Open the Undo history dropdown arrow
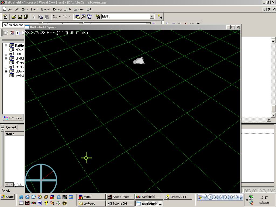 click(60, 17)
